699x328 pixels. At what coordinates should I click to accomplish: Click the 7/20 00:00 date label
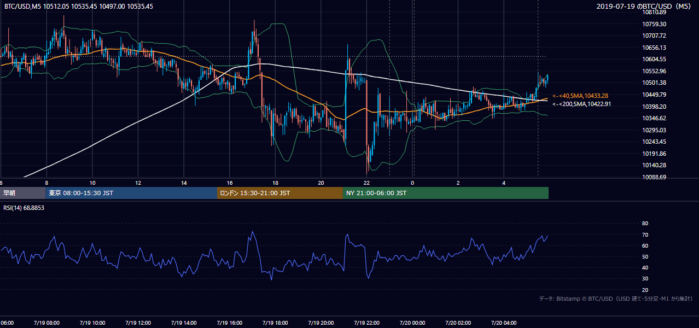(412, 323)
